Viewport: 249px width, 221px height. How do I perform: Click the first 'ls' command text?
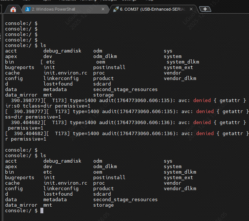pyautogui.click(x=43, y=46)
